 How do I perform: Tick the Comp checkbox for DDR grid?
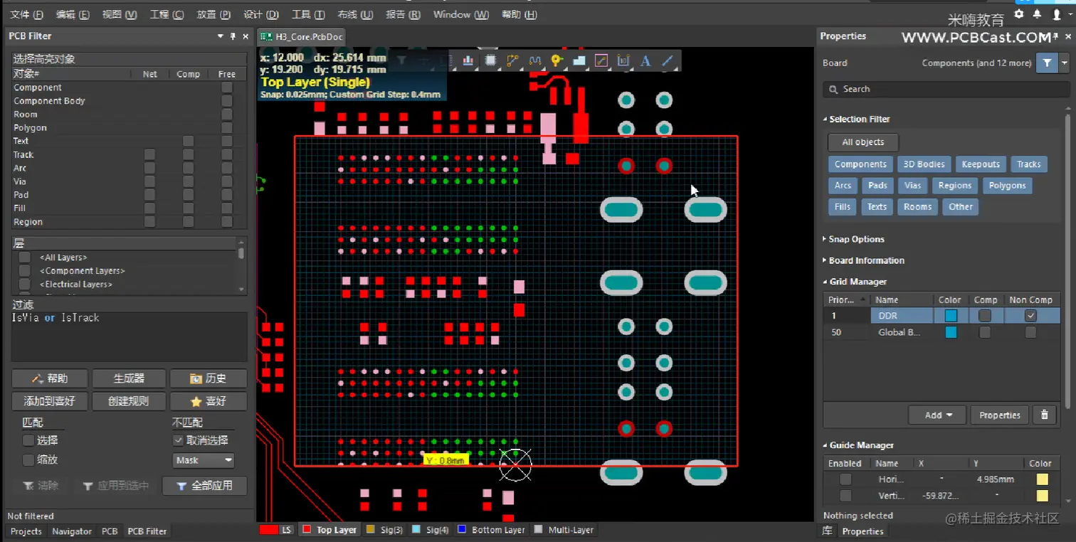[x=985, y=316]
